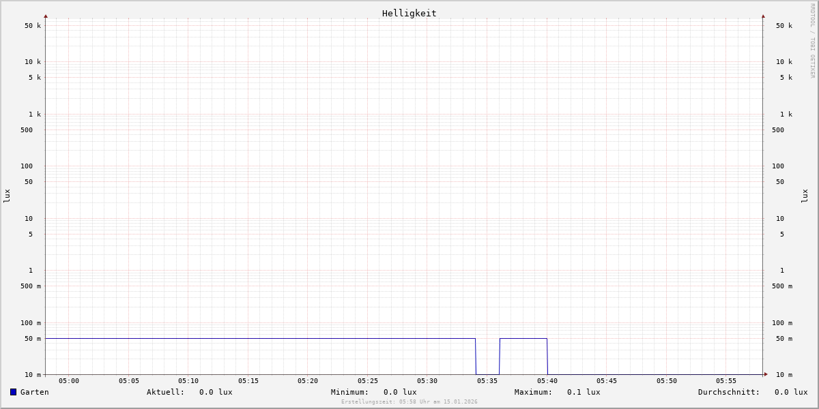Click the 10 m label on right axis
Image resolution: width=819 pixels, height=409 pixels.
pyautogui.click(x=784, y=375)
